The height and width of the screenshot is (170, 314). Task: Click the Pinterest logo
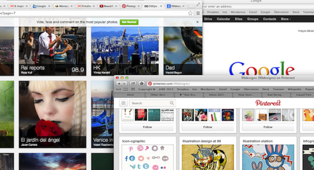tap(268, 103)
